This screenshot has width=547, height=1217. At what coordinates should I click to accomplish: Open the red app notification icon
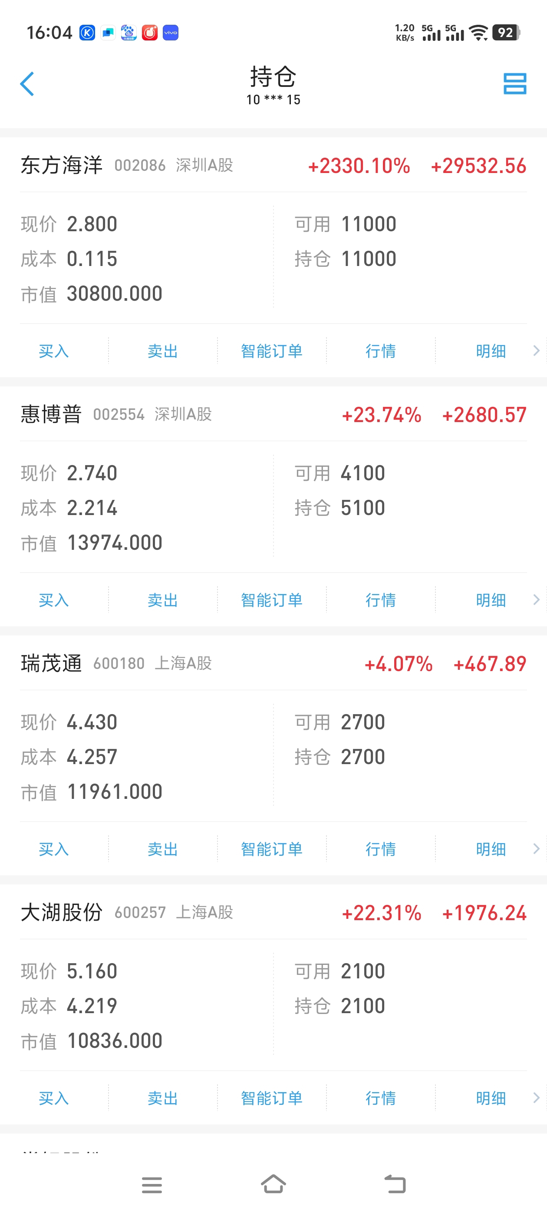(150, 33)
